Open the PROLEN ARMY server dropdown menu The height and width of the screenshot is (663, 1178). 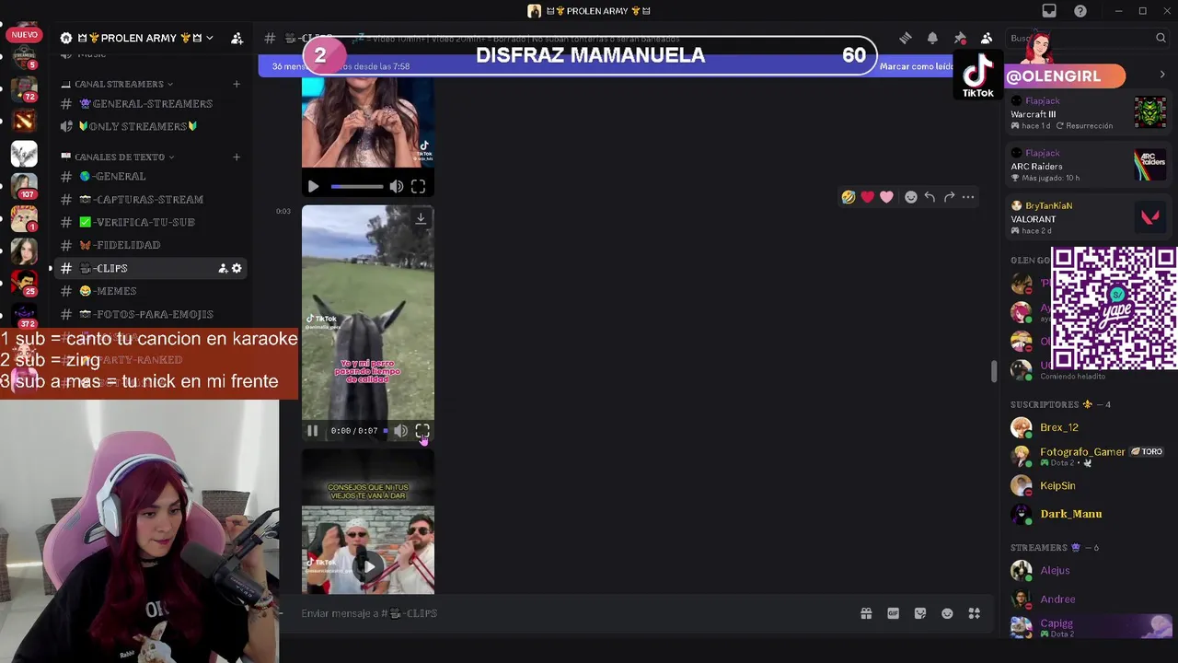tap(137, 38)
